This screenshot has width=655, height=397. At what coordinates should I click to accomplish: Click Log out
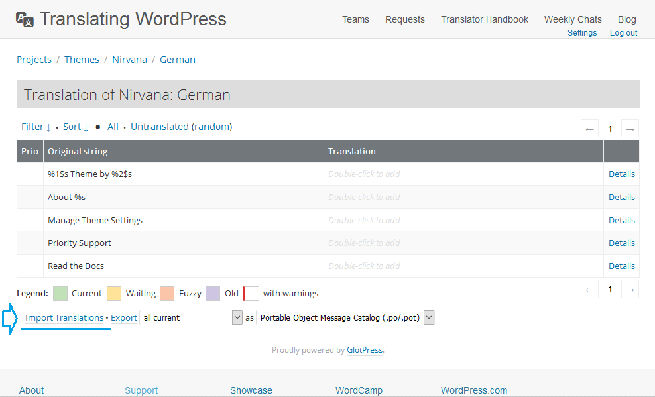pyautogui.click(x=623, y=33)
